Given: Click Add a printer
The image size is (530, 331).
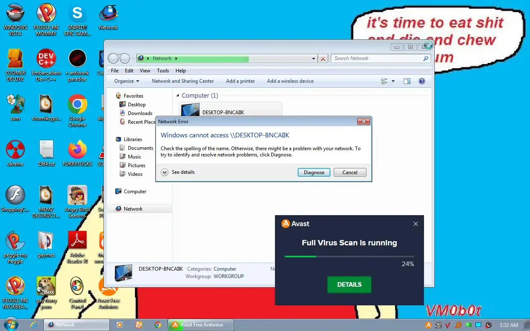Looking at the screenshot, I should click(x=240, y=81).
